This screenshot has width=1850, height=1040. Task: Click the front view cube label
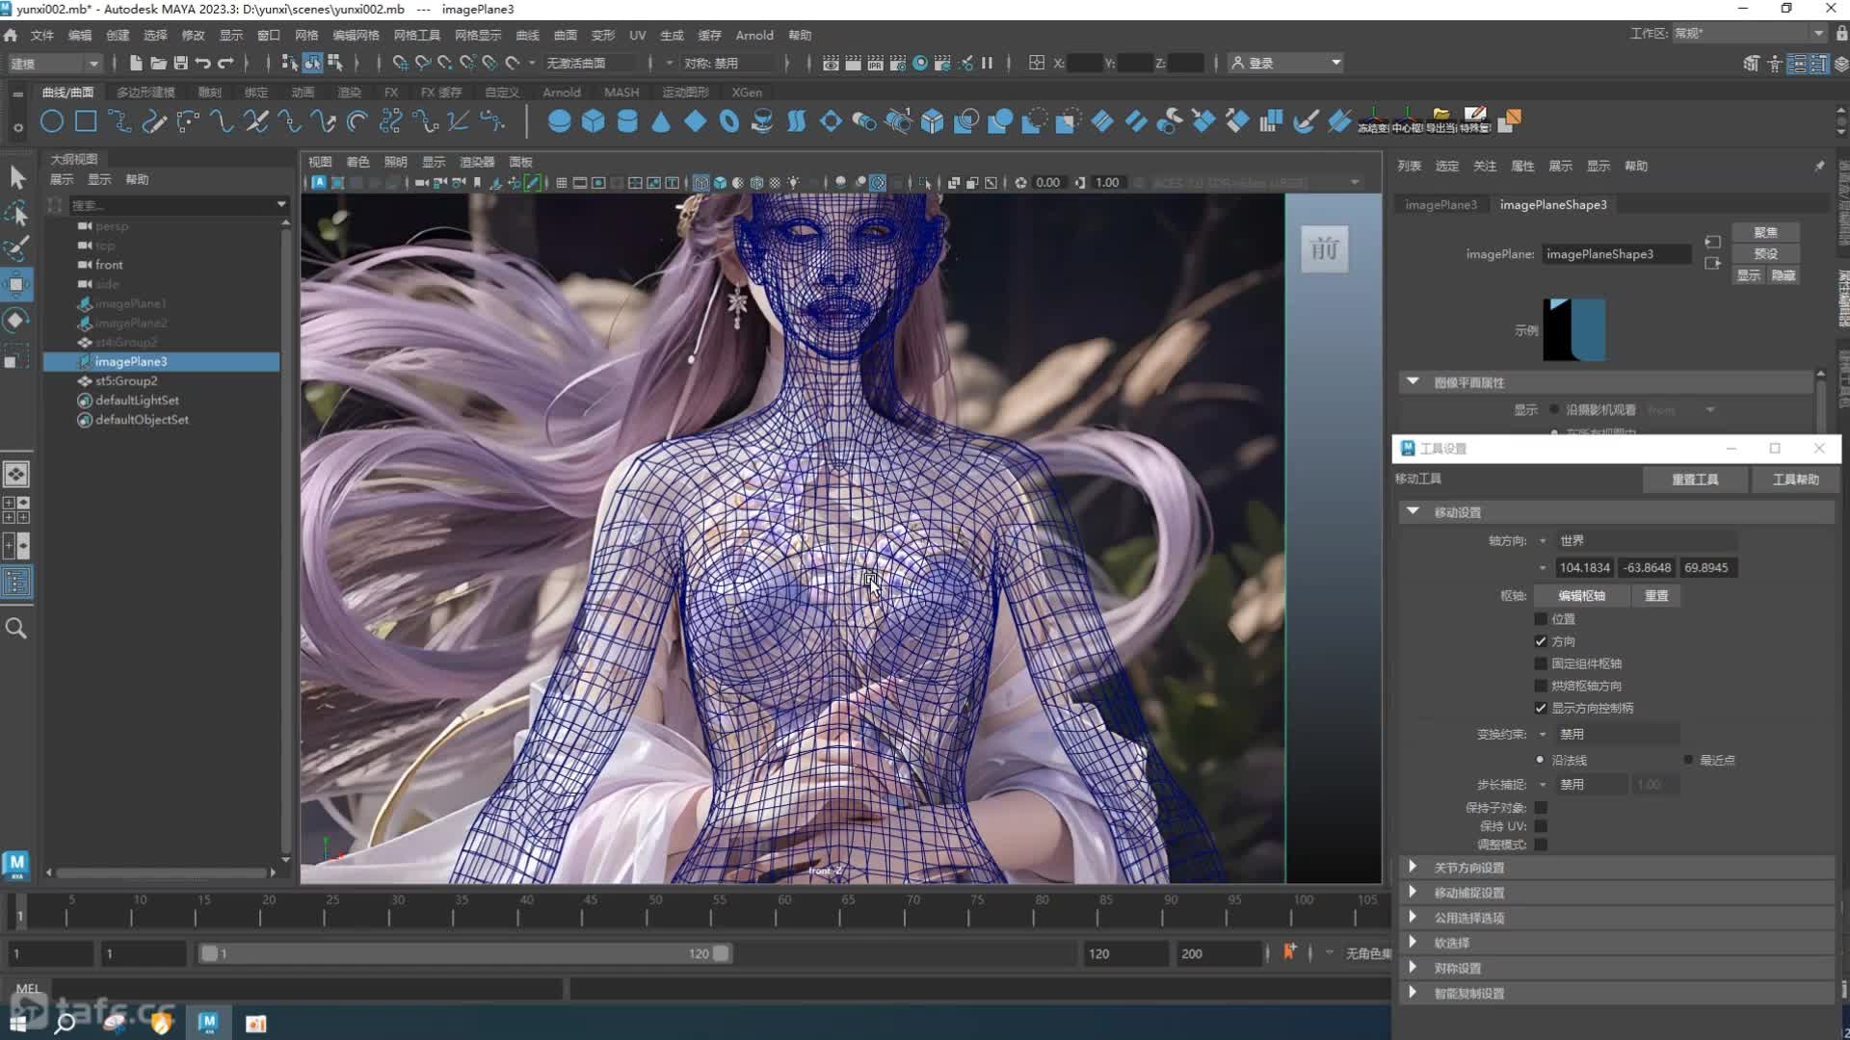click(x=1324, y=249)
